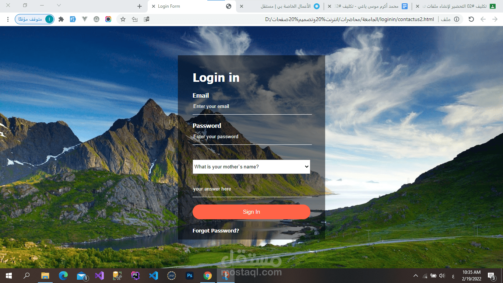This screenshot has width=503, height=283.
Task: Open the tab search chevron
Action: pos(59,6)
